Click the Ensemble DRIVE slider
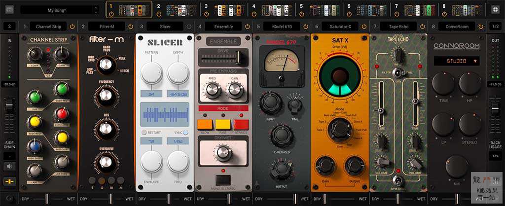Screen dimensions: 505x206 click(x=223, y=57)
